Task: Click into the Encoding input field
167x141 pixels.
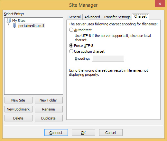Action: 108,58
